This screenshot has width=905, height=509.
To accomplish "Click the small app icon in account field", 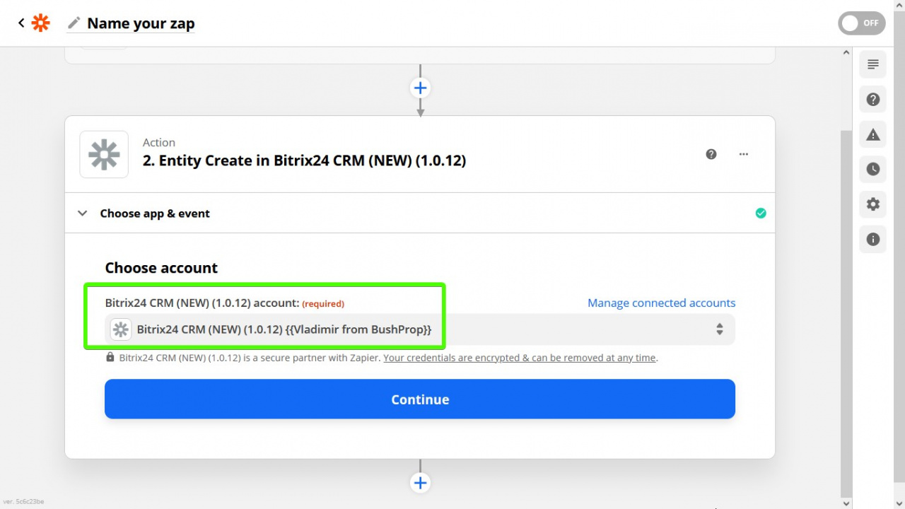I will 121,329.
